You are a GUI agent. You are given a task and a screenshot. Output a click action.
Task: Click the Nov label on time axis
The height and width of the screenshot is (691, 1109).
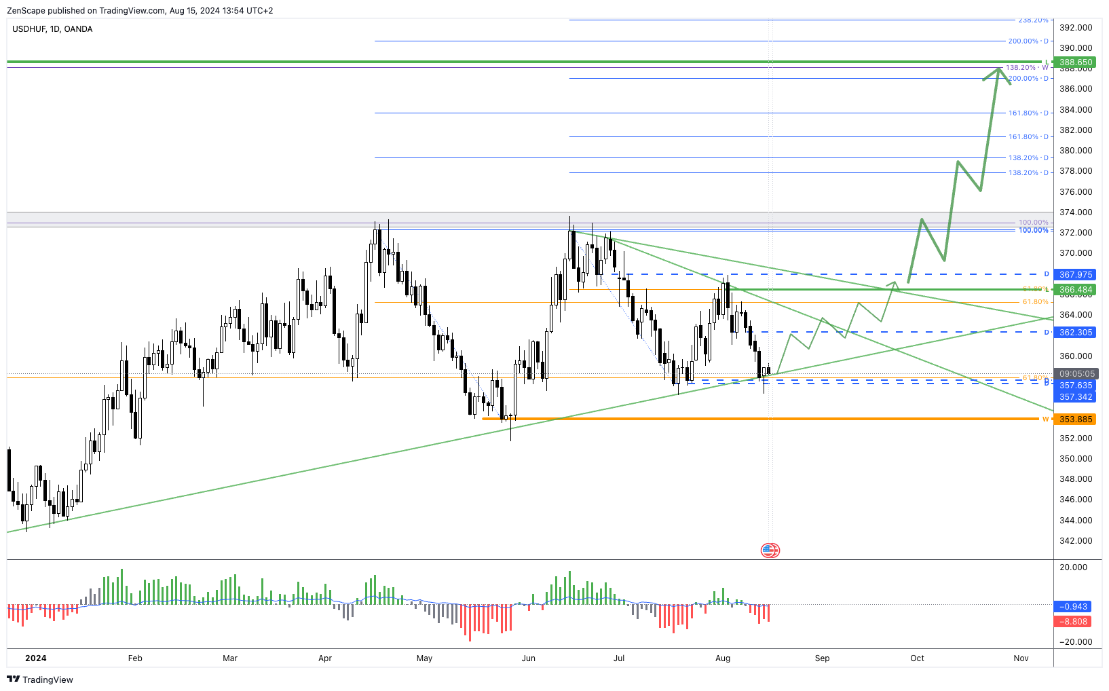(1021, 658)
